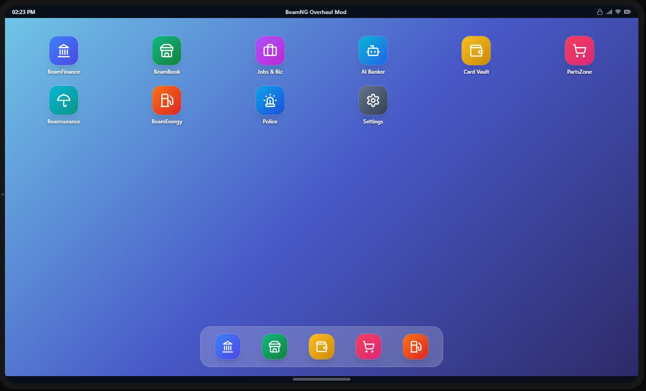
Task: Launch BeamBook from the home grid
Action: coord(167,51)
